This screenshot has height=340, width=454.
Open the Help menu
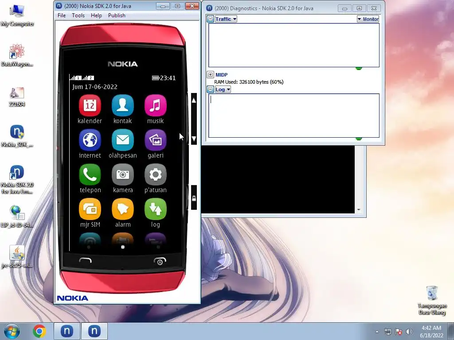pos(96,15)
